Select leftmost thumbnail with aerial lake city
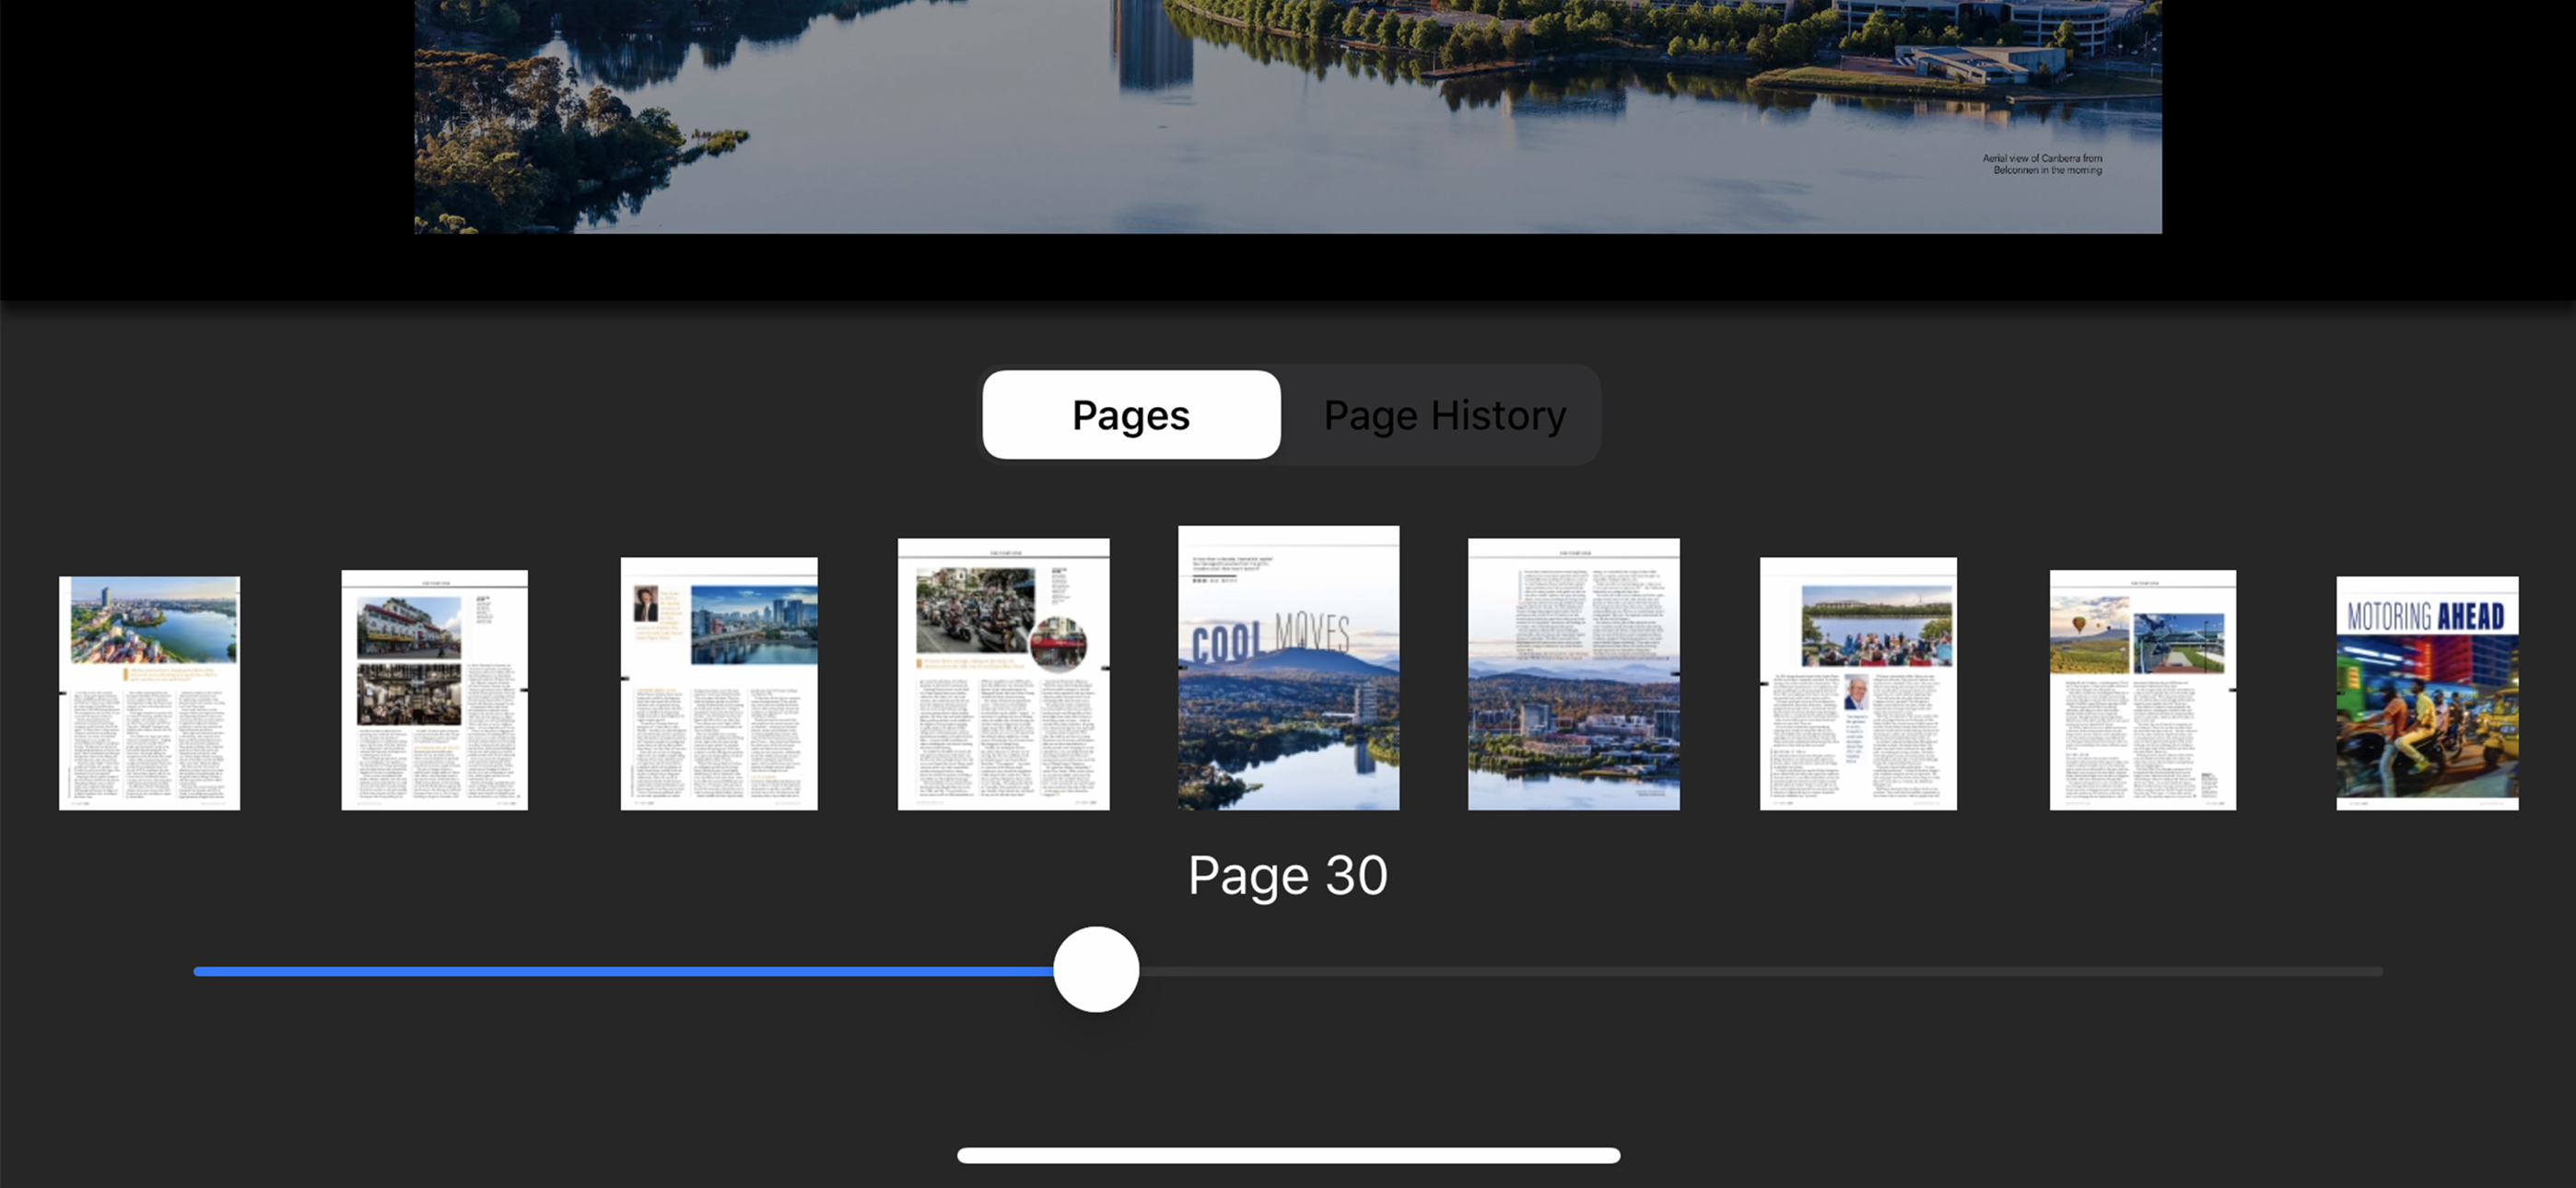 point(149,693)
